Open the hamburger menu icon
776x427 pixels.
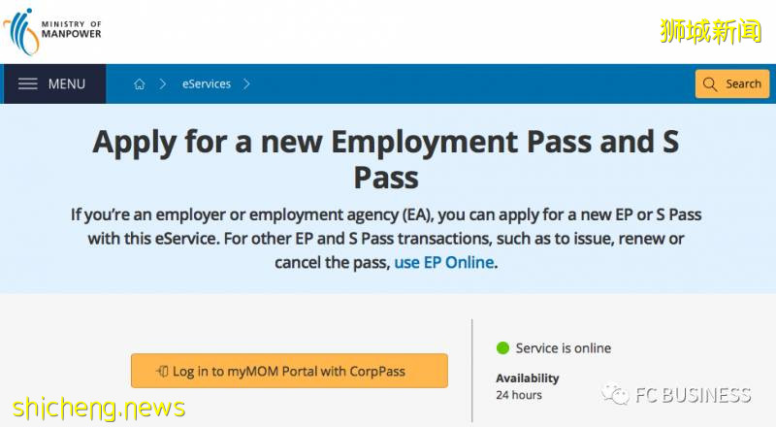coord(28,84)
